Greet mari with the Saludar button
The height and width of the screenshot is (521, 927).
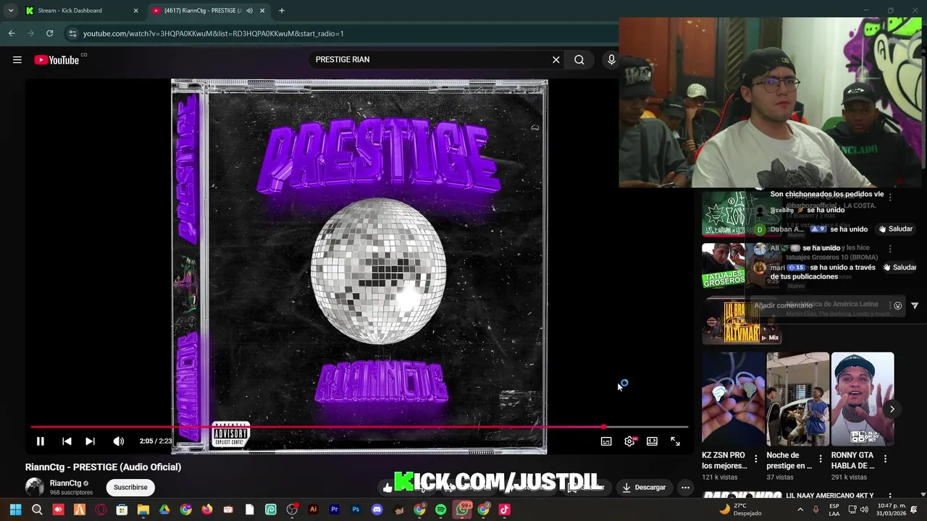click(x=899, y=268)
